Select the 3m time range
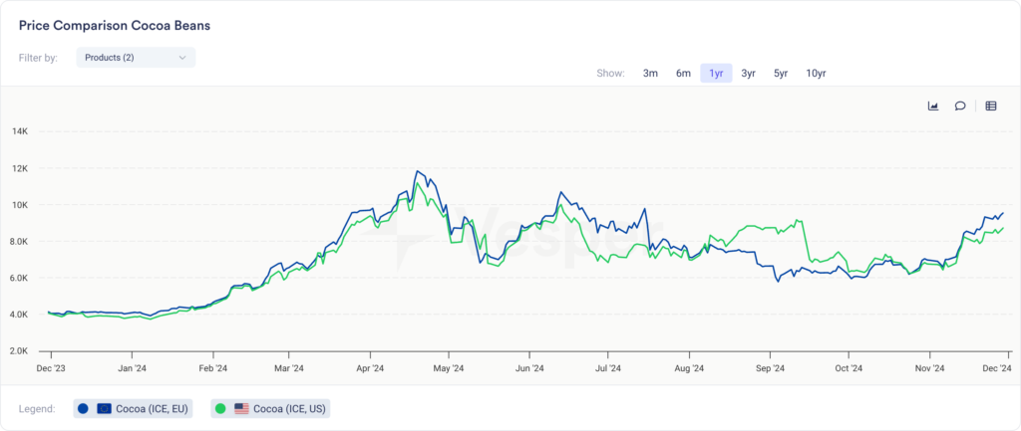Image resolution: width=1021 pixels, height=431 pixels. coord(650,73)
